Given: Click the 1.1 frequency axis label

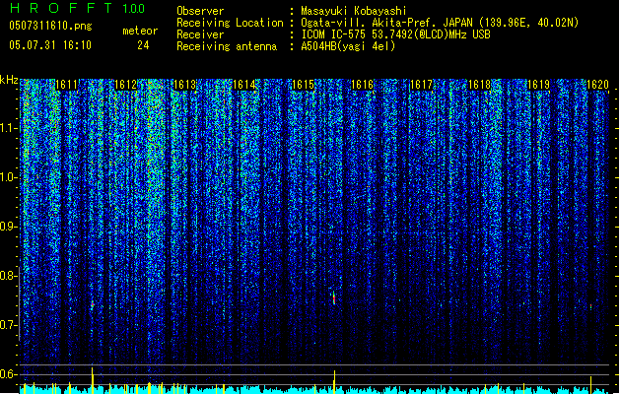Looking at the screenshot, I should pos(8,128).
